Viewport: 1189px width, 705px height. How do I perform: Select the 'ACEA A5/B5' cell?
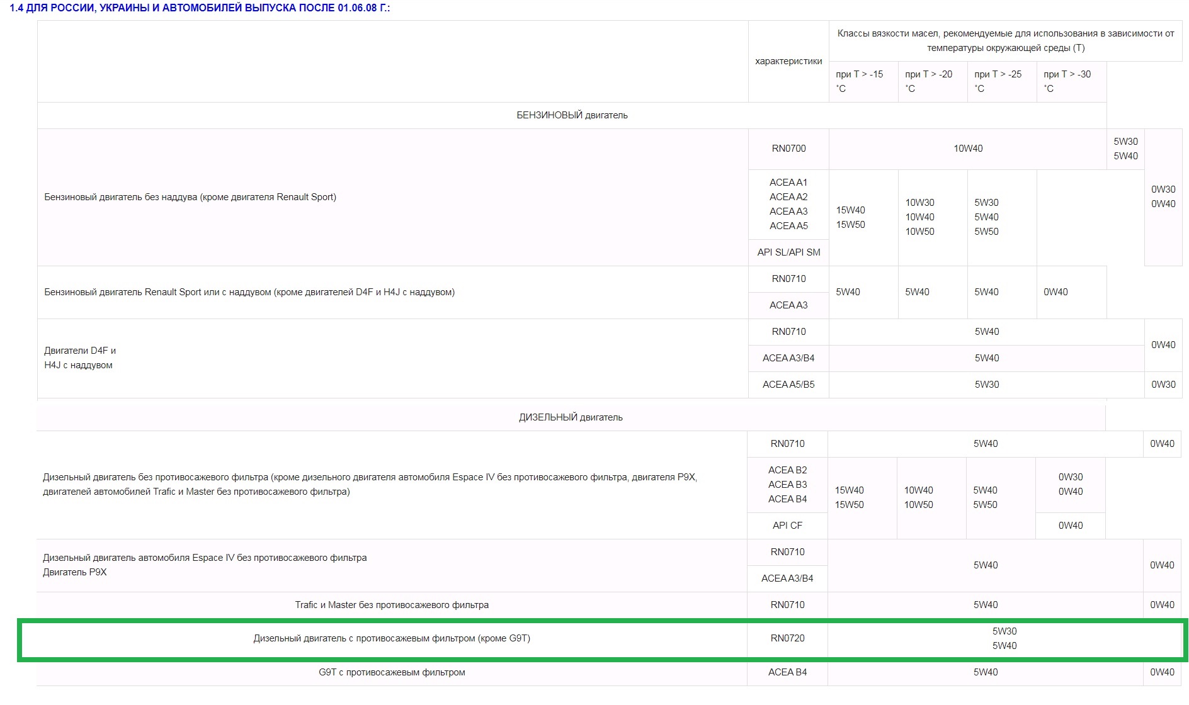tap(788, 385)
